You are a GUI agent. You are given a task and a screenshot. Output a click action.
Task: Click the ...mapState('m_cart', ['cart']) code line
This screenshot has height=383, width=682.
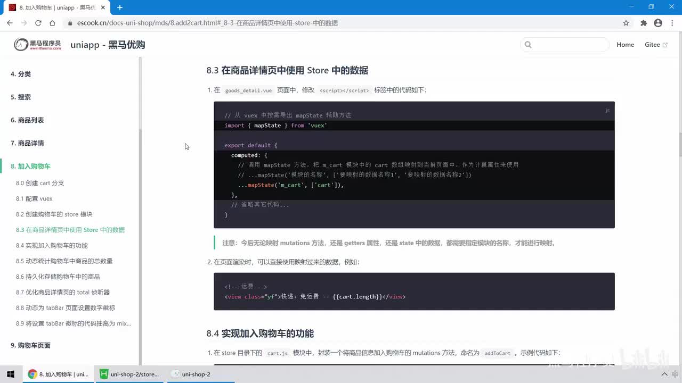291,185
